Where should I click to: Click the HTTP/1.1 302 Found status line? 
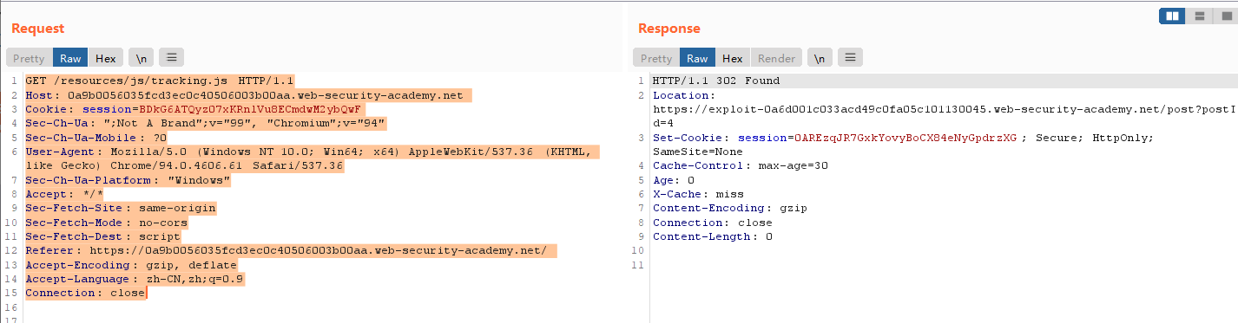[716, 81]
